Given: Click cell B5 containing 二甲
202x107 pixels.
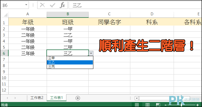Looking at the screenshot, I should click(x=68, y=47).
